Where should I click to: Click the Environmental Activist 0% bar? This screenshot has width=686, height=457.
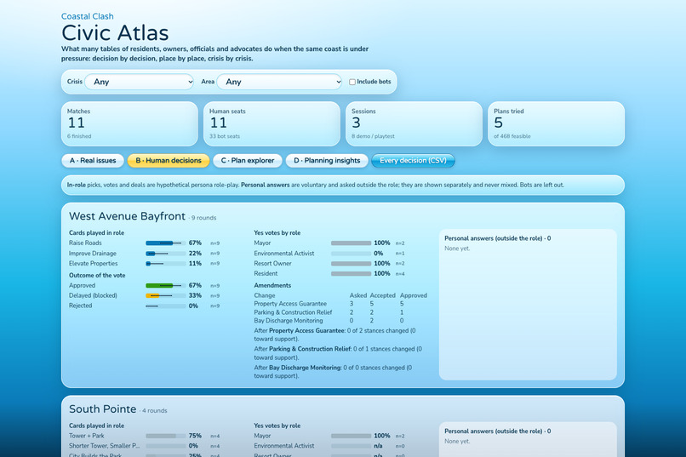pos(351,254)
